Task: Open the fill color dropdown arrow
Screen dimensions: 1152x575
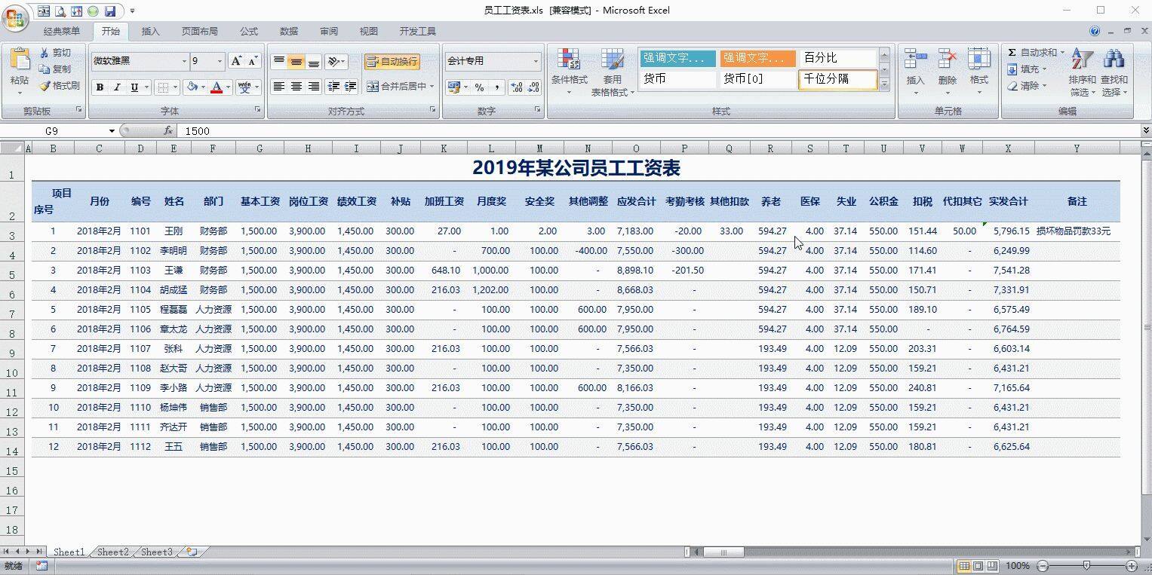Action: coord(203,87)
